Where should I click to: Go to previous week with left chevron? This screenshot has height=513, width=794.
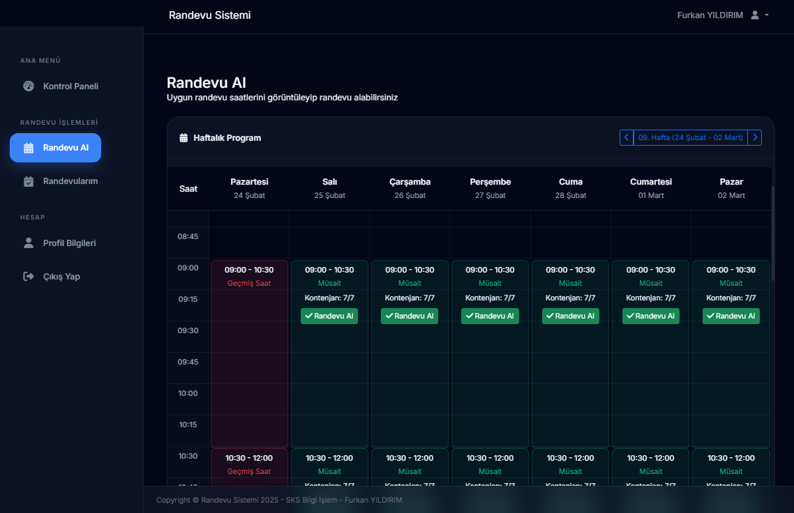[627, 137]
